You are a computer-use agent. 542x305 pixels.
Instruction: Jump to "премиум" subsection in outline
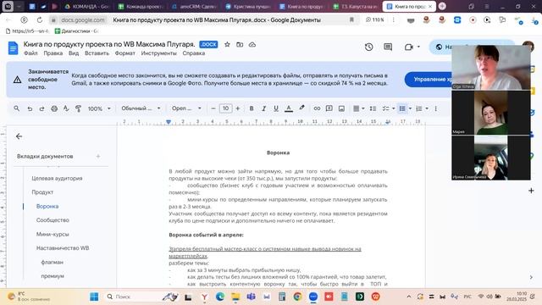[53, 276]
